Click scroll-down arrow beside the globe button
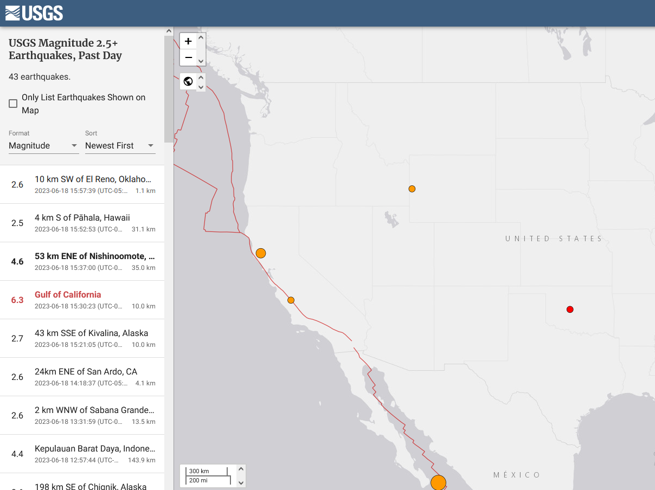Screen dimensions: 655x490 tap(201, 86)
